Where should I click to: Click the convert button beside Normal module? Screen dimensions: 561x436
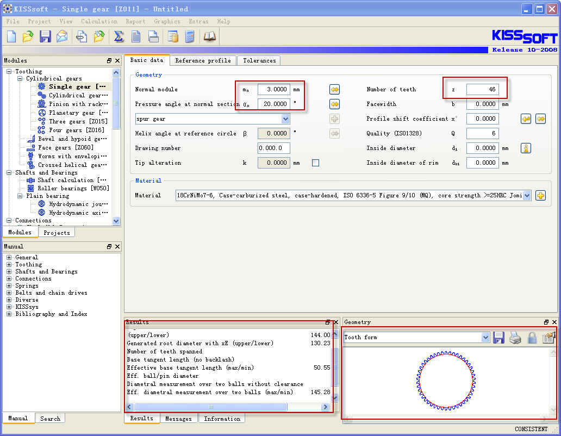click(334, 89)
